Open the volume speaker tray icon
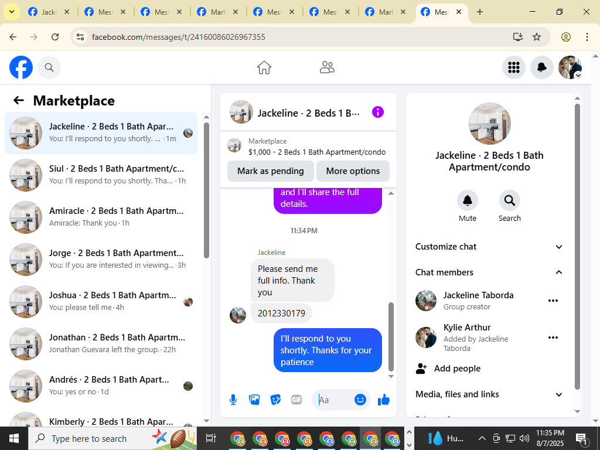 tap(524, 438)
